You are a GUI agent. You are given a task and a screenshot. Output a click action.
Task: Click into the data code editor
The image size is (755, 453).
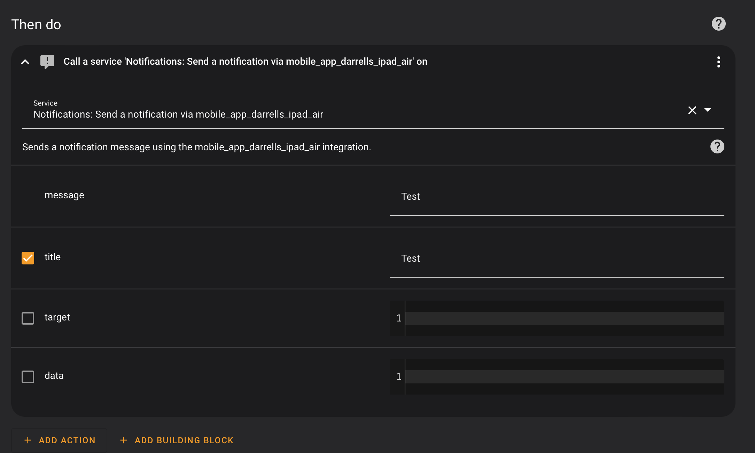(x=564, y=377)
